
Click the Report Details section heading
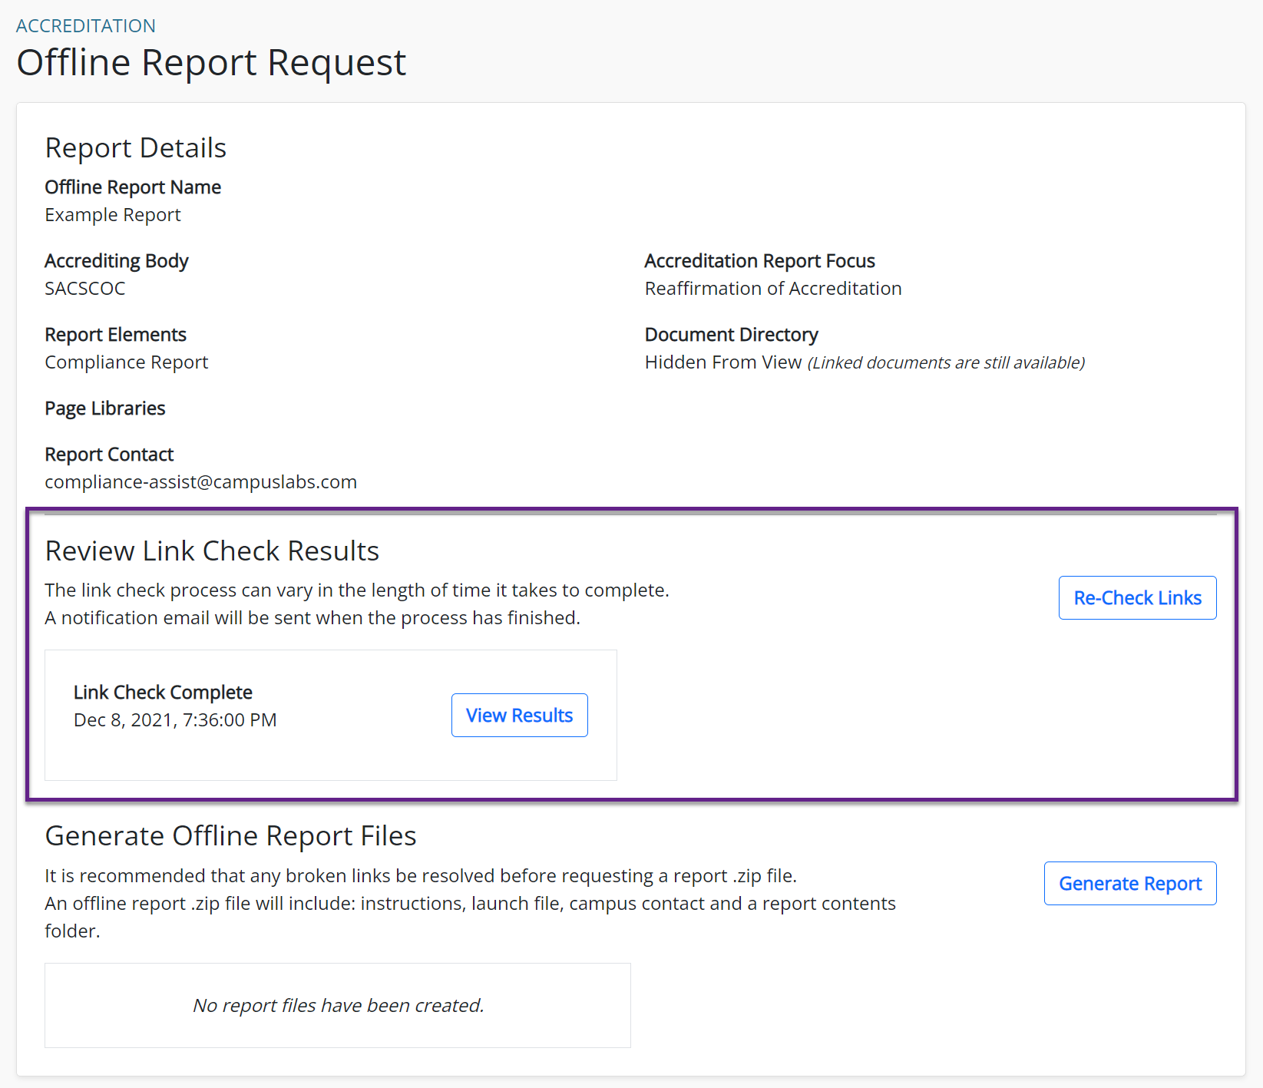(x=136, y=147)
